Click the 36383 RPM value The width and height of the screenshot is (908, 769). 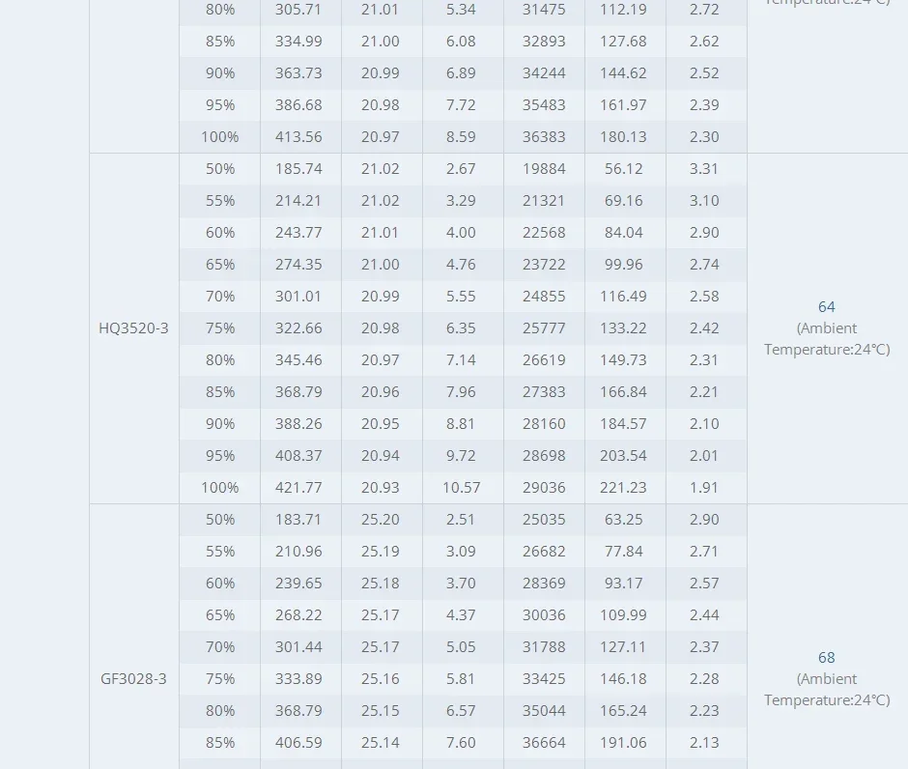(x=544, y=136)
